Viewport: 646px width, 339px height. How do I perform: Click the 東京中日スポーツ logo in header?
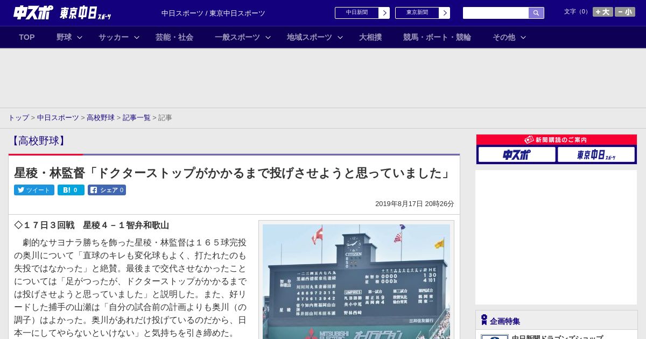[x=86, y=13]
